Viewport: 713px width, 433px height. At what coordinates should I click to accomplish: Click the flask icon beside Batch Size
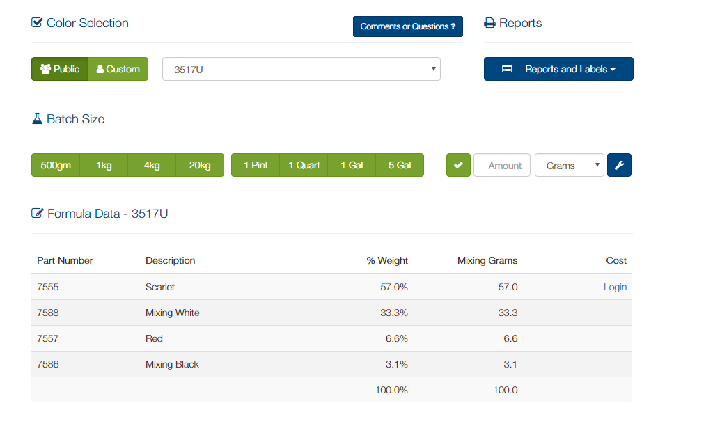[38, 119]
